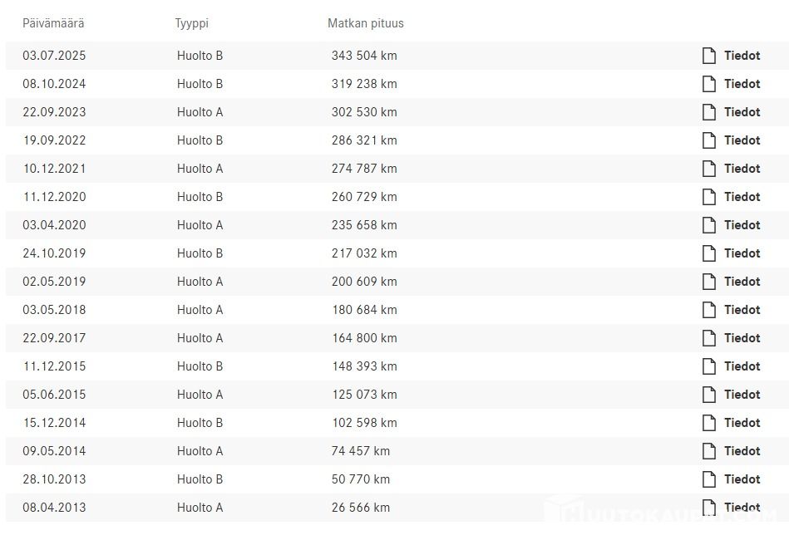The image size is (789, 540).
Task: Open Tiedot link for 02.05.2019 service
Action: (742, 282)
